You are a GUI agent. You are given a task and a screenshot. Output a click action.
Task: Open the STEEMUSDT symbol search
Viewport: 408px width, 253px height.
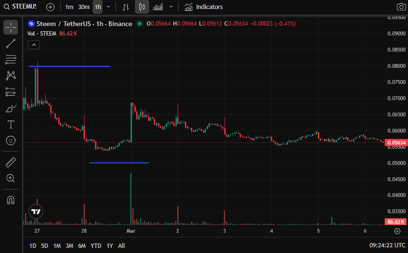(x=20, y=7)
